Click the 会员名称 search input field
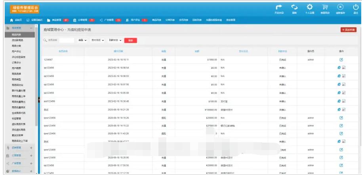 pyautogui.click(x=67, y=40)
